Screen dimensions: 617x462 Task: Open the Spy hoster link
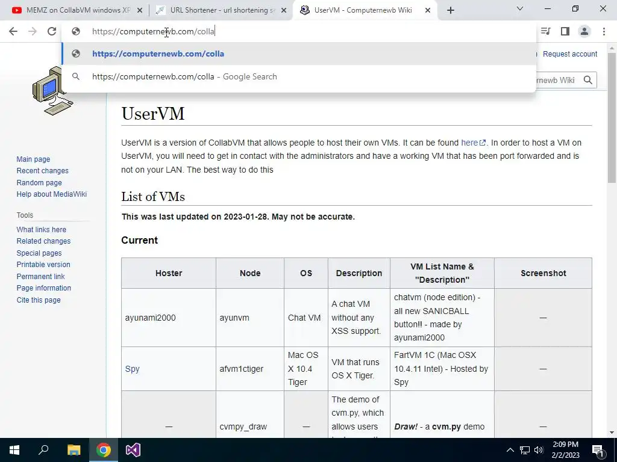[132, 369]
